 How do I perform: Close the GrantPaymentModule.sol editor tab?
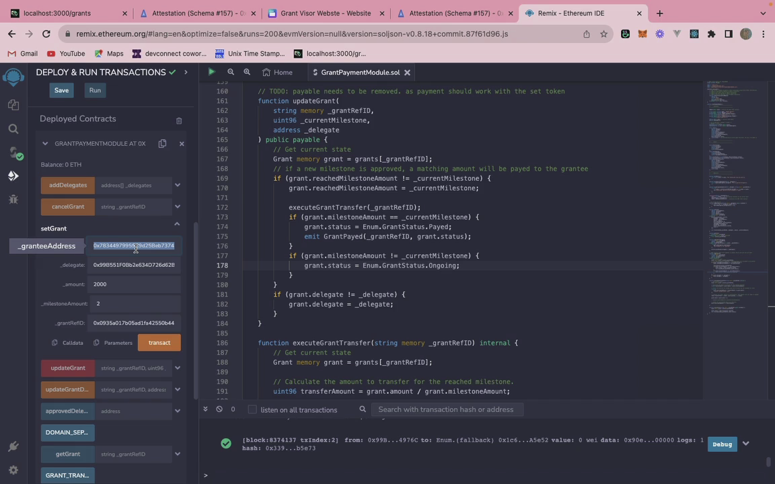(407, 72)
